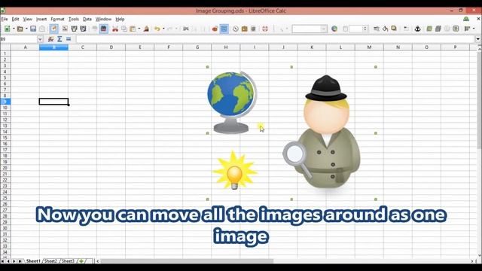Open an existing file with folder icon
Viewport: 482px width, 271px height.
(x=20, y=29)
